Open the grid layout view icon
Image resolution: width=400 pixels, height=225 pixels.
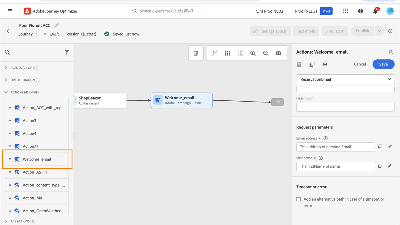[227, 53]
